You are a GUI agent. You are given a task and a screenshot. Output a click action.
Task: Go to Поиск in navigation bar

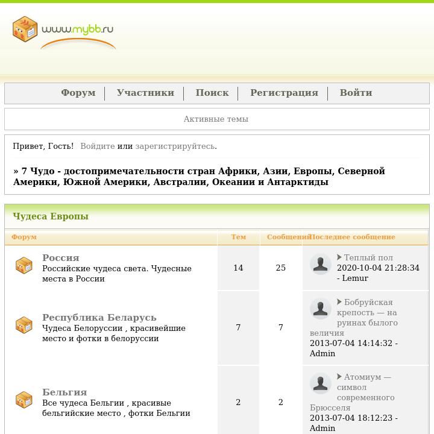tap(212, 92)
